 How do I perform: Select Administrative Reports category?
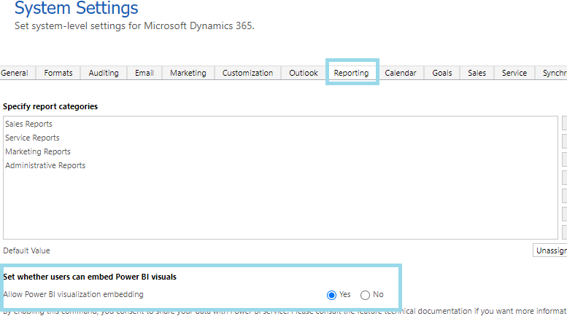[45, 165]
